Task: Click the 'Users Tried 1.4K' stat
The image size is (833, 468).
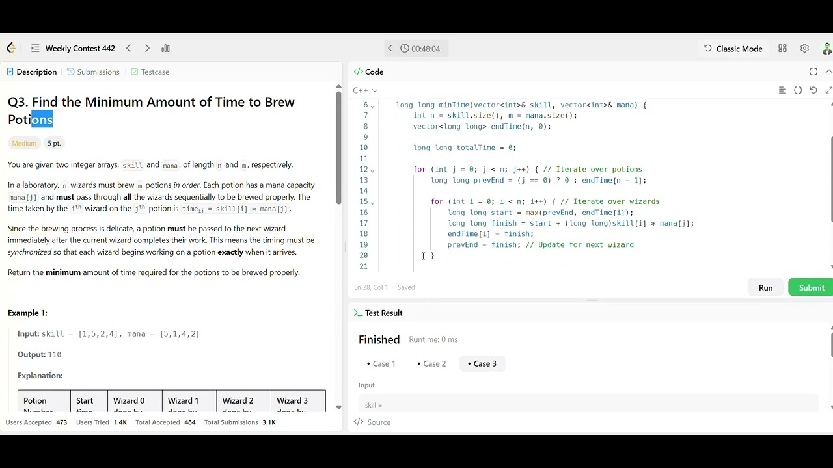Action: (x=102, y=422)
